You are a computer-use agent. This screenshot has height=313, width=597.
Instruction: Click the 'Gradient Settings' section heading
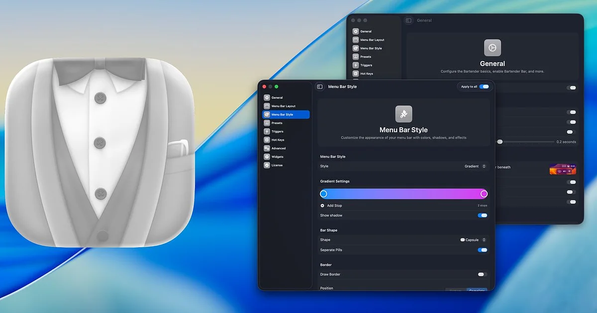tap(335, 181)
